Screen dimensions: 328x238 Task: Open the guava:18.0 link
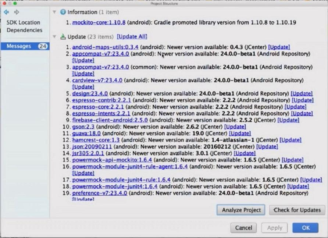tap(86, 133)
